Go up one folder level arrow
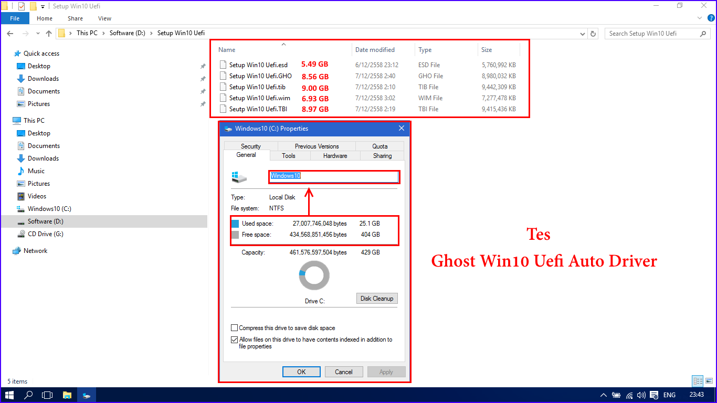Screen dimensions: 717x403 pyautogui.click(x=49, y=34)
